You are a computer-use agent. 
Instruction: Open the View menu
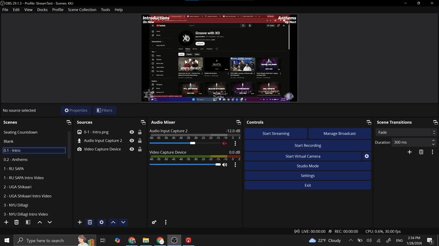[28, 10]
